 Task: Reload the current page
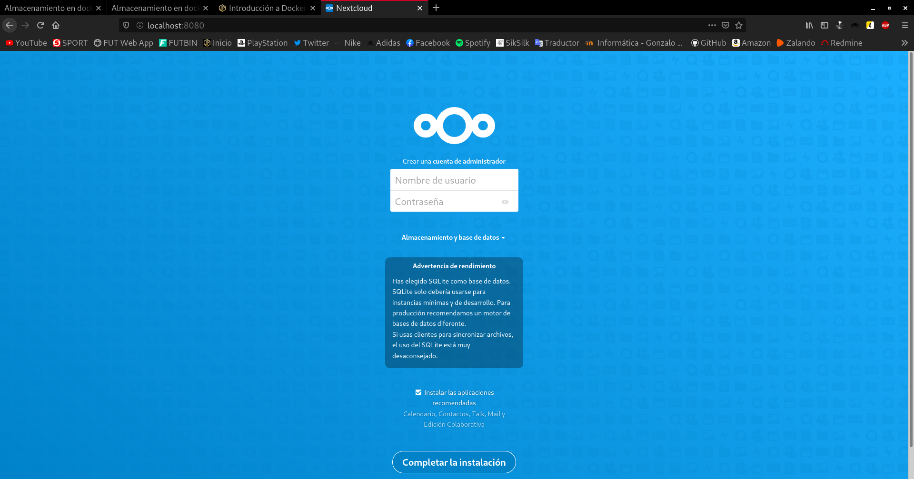click(x=40, y=25)
